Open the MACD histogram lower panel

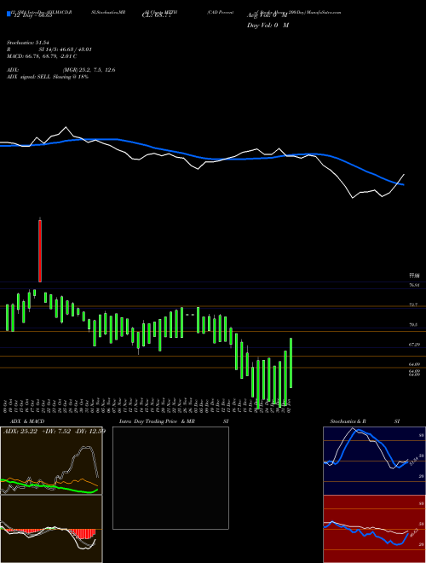point(51,529)
